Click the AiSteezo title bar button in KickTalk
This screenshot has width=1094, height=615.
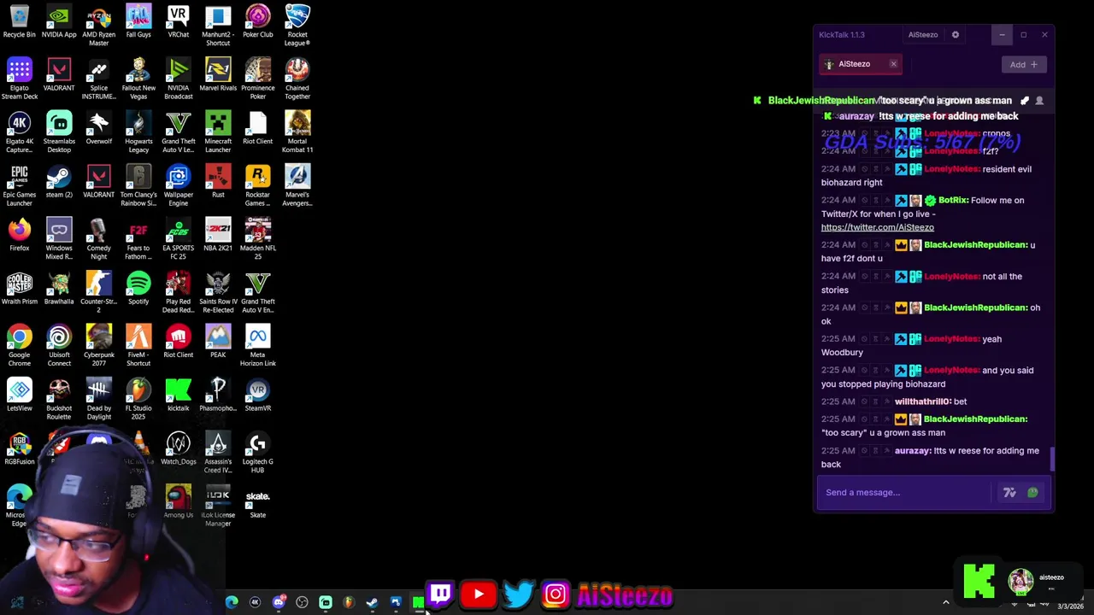pos(922,35)
